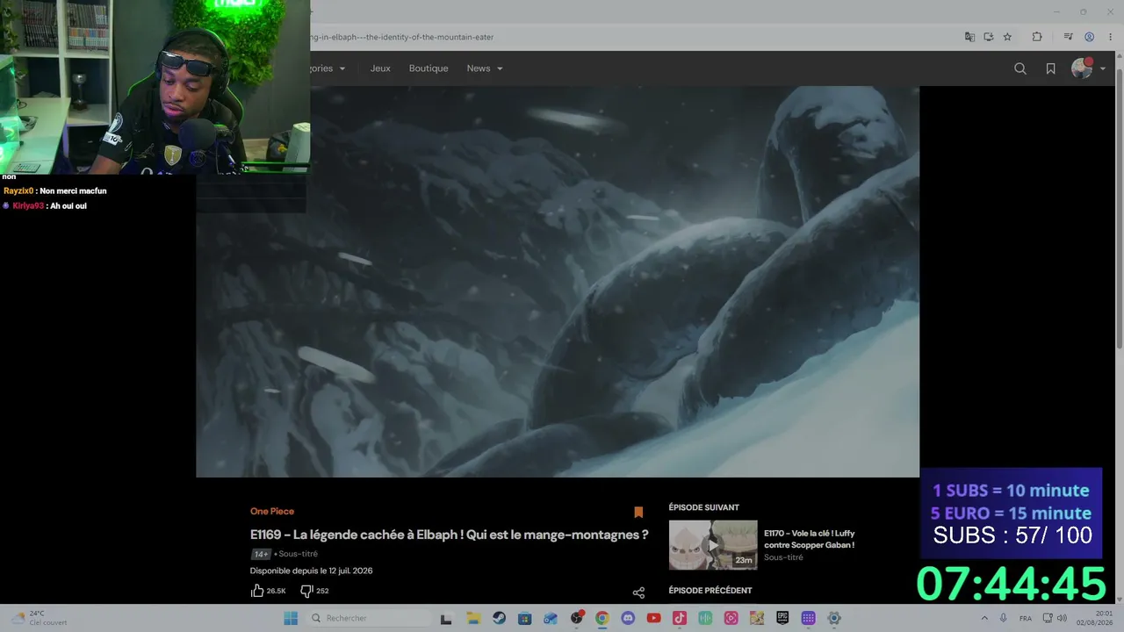
Task: Play the next episode E1170 thumbnail
Action: coord(713,545)
